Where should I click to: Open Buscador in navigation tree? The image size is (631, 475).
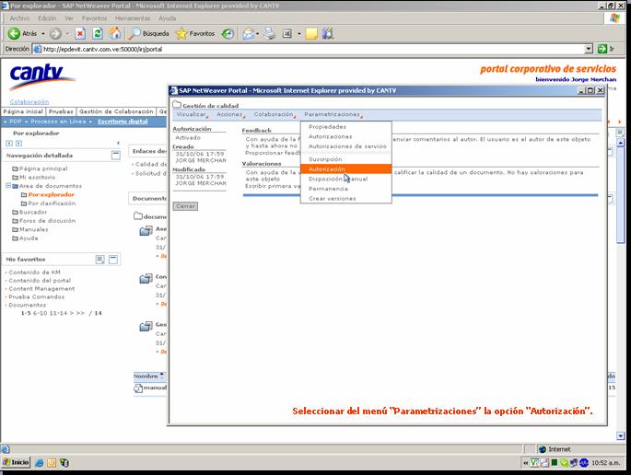[x=33, y=213]
